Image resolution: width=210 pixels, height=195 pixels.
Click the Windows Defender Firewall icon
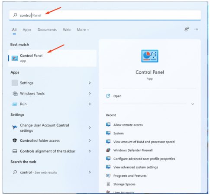coord(108,150)
